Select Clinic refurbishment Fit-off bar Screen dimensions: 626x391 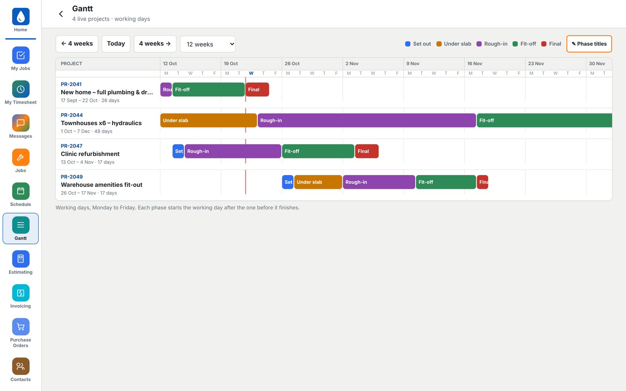pos(318,151)
